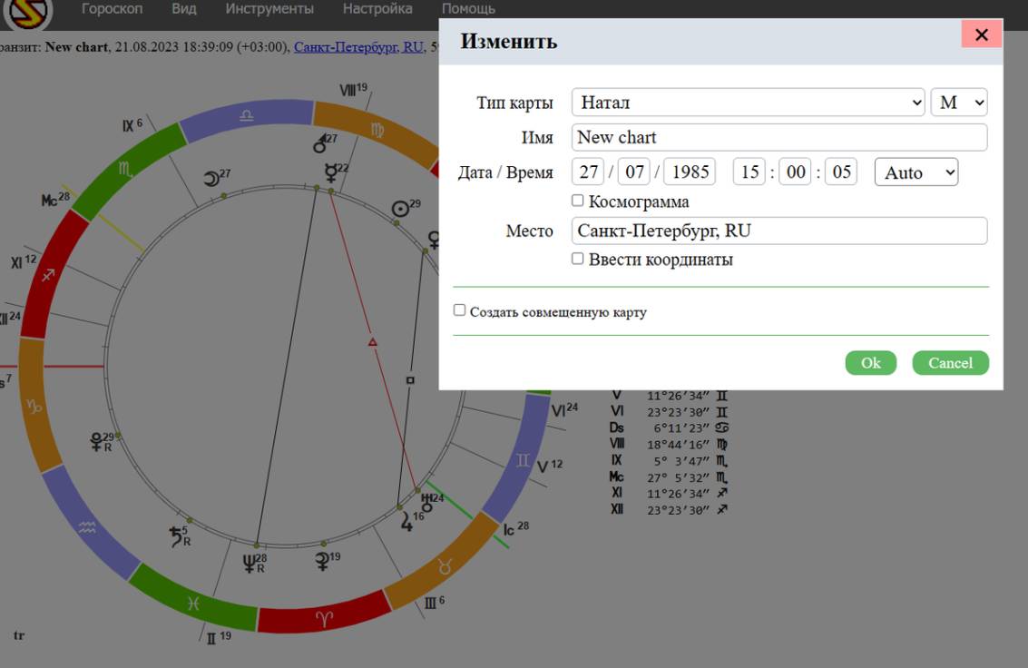Toggle Создать совмещенную карту checkbox

(459, 310)
